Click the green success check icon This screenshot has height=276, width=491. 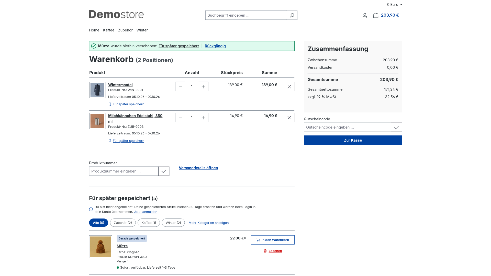click(x=94, y=46)
